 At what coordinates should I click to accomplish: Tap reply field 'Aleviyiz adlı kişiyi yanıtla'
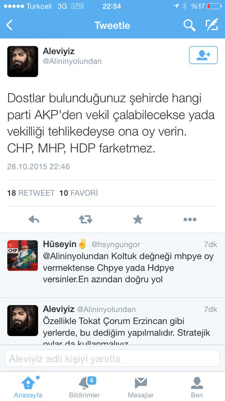(113, 359)
